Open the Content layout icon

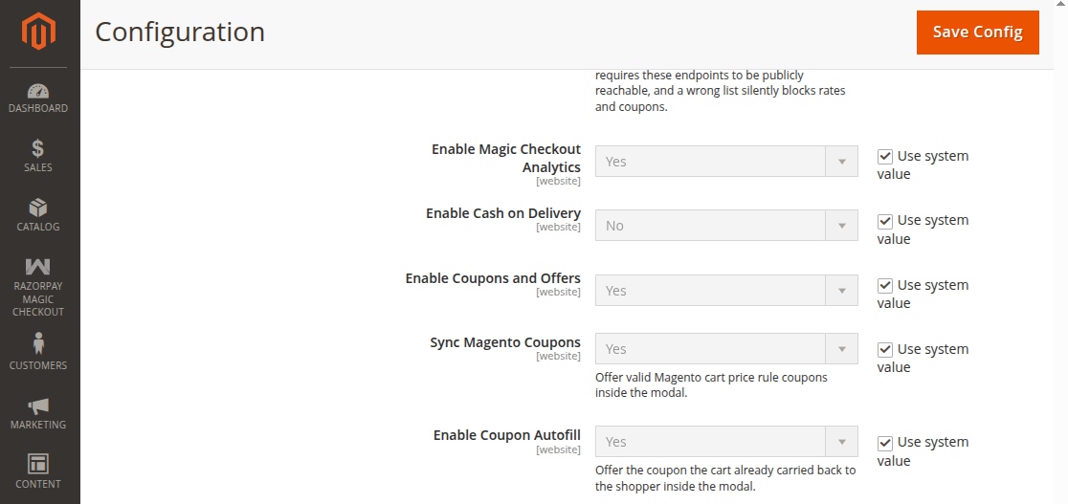pos(38,464)
